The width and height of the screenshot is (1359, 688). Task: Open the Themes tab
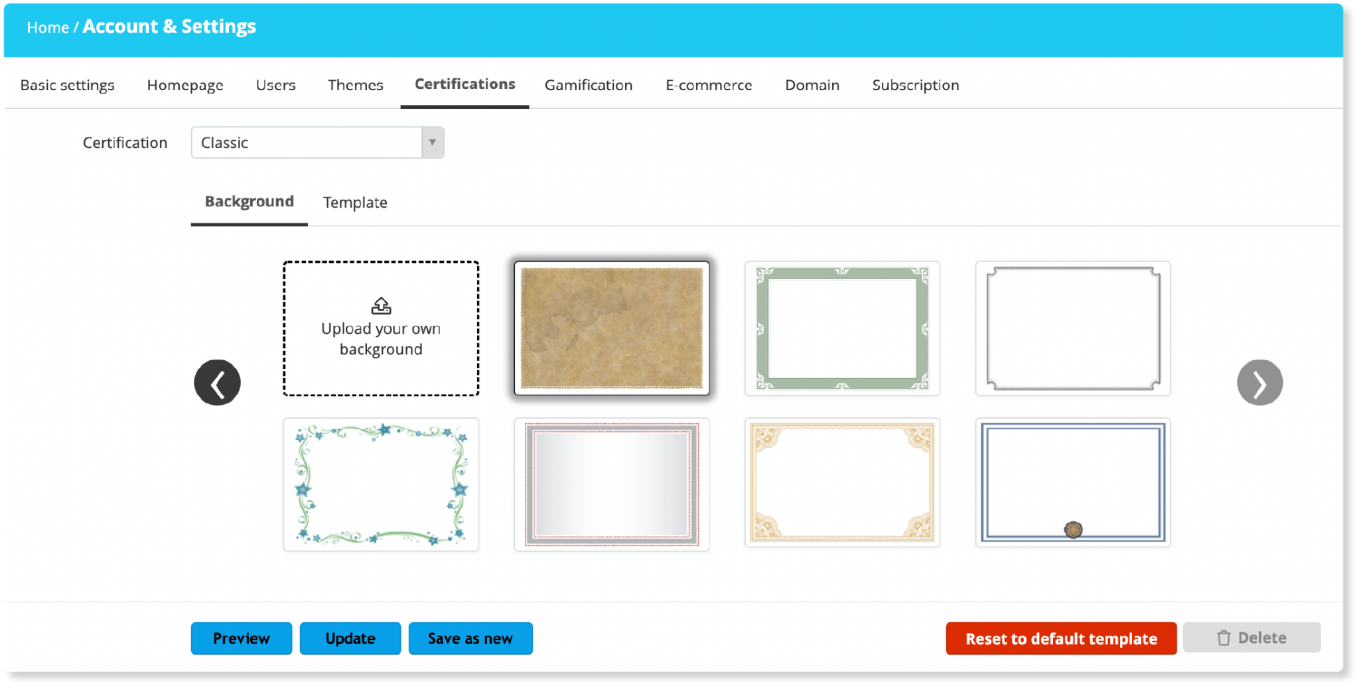(x=355, y=85)
